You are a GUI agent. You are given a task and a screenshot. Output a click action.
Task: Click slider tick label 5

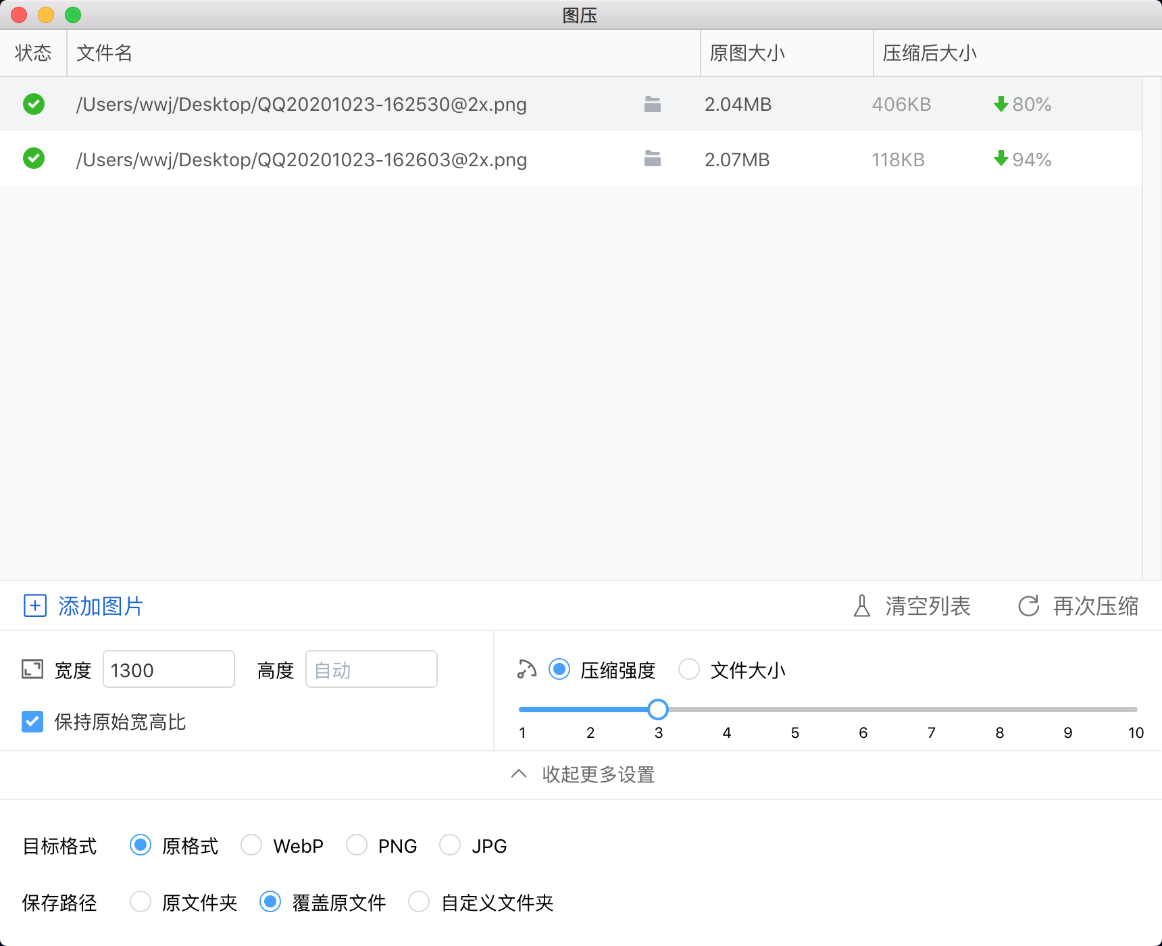pos(795,732)
